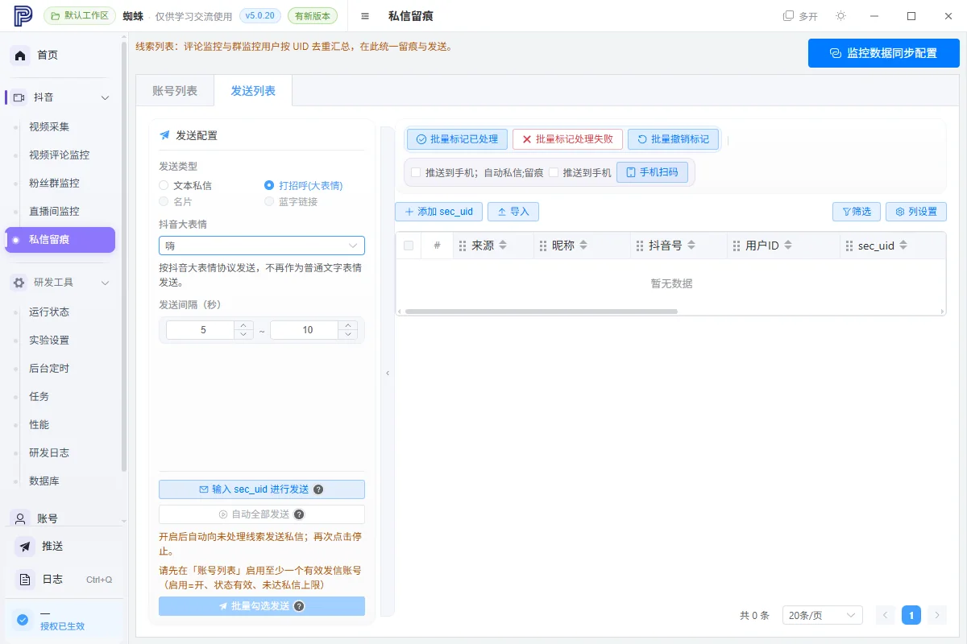Open 监控数据同步配置
This screenshot has width=967, height=644.
pyautogui.click(x=884, y=53)
